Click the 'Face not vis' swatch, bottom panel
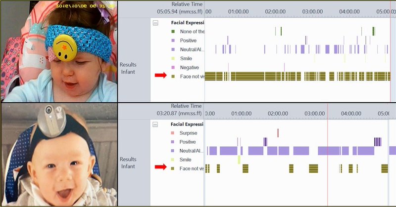 tap(172, 168)
